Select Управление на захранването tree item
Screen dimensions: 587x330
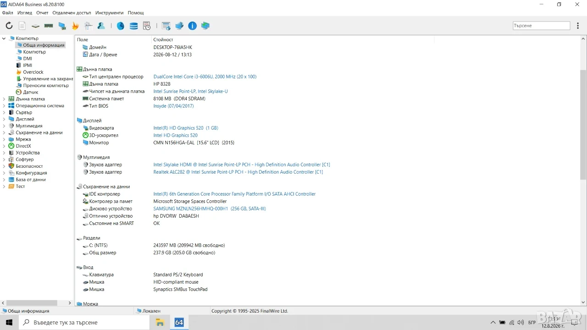(x=48, y=79)
